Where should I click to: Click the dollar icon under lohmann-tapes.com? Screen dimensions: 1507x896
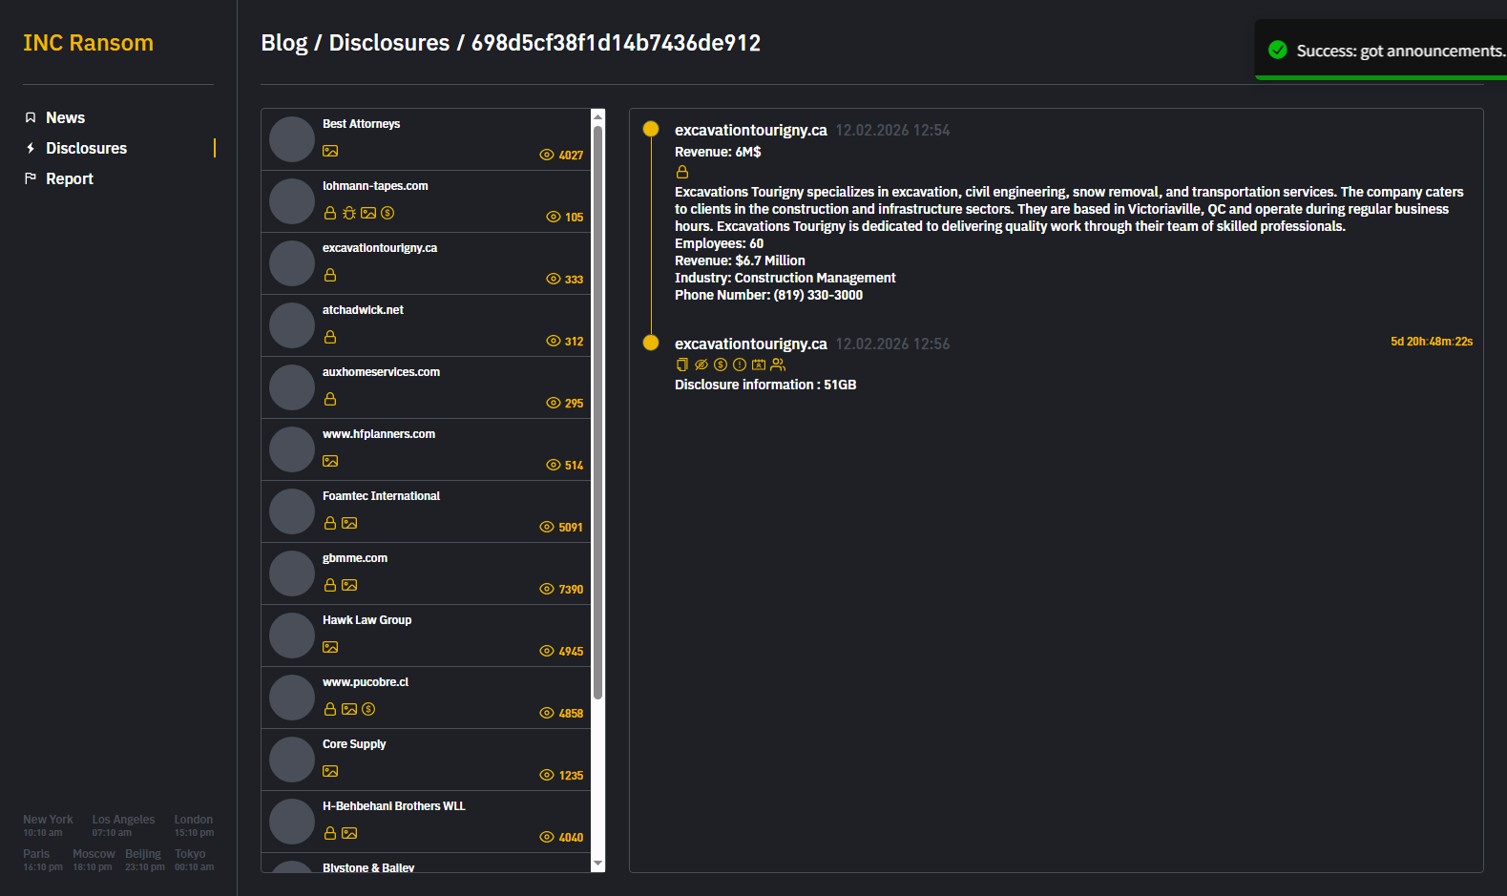pyautogui.click(x=387, y=213)
